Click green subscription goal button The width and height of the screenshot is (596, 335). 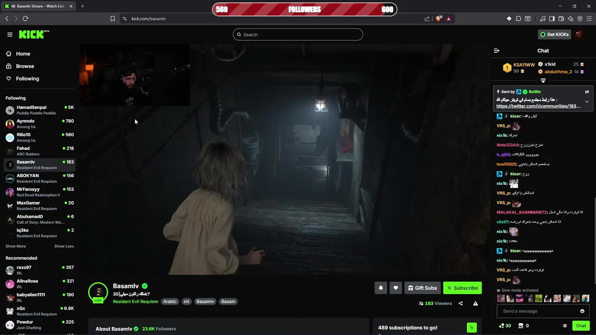(472, 328)
